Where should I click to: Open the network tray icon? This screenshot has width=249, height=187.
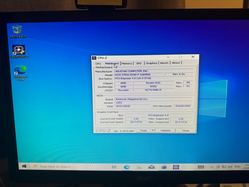[224, 167]
